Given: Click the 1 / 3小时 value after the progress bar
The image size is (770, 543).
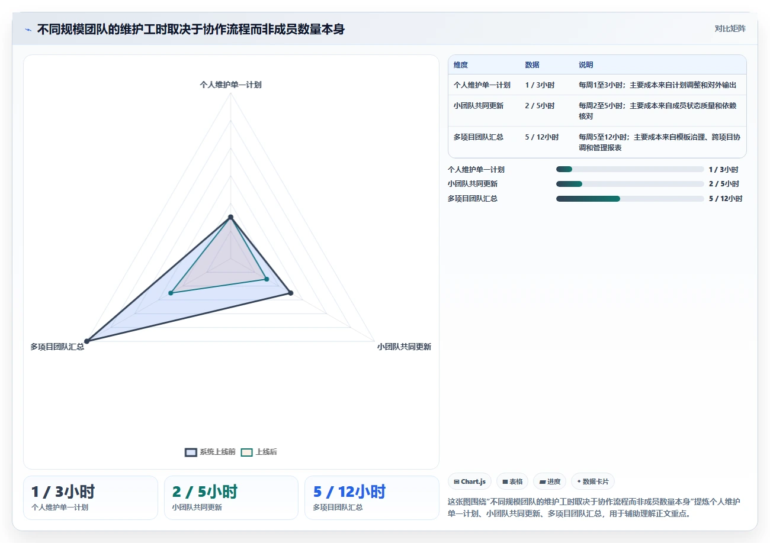Looking at the screenshot, I should tap(724, 169).
